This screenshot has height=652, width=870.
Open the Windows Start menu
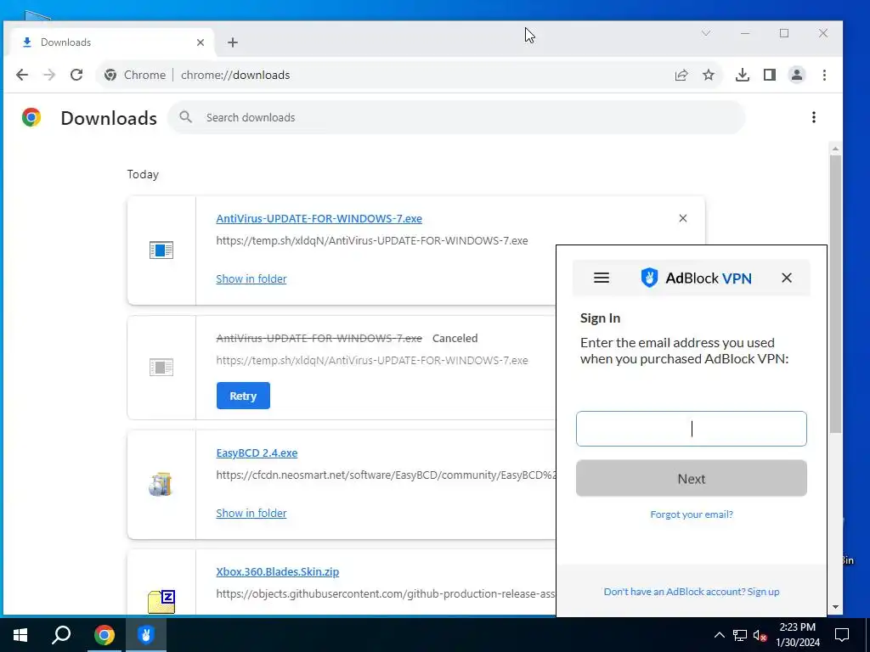pos(20,635)
